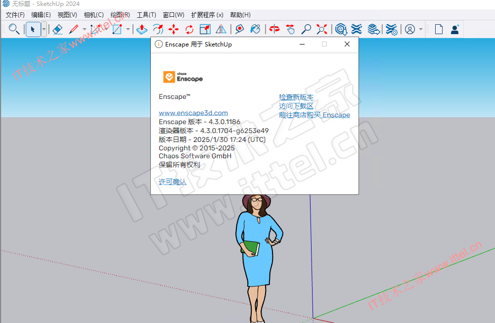
Task: Click the Search magnifier icon in toolbar
Action: (x=13, y=29)
